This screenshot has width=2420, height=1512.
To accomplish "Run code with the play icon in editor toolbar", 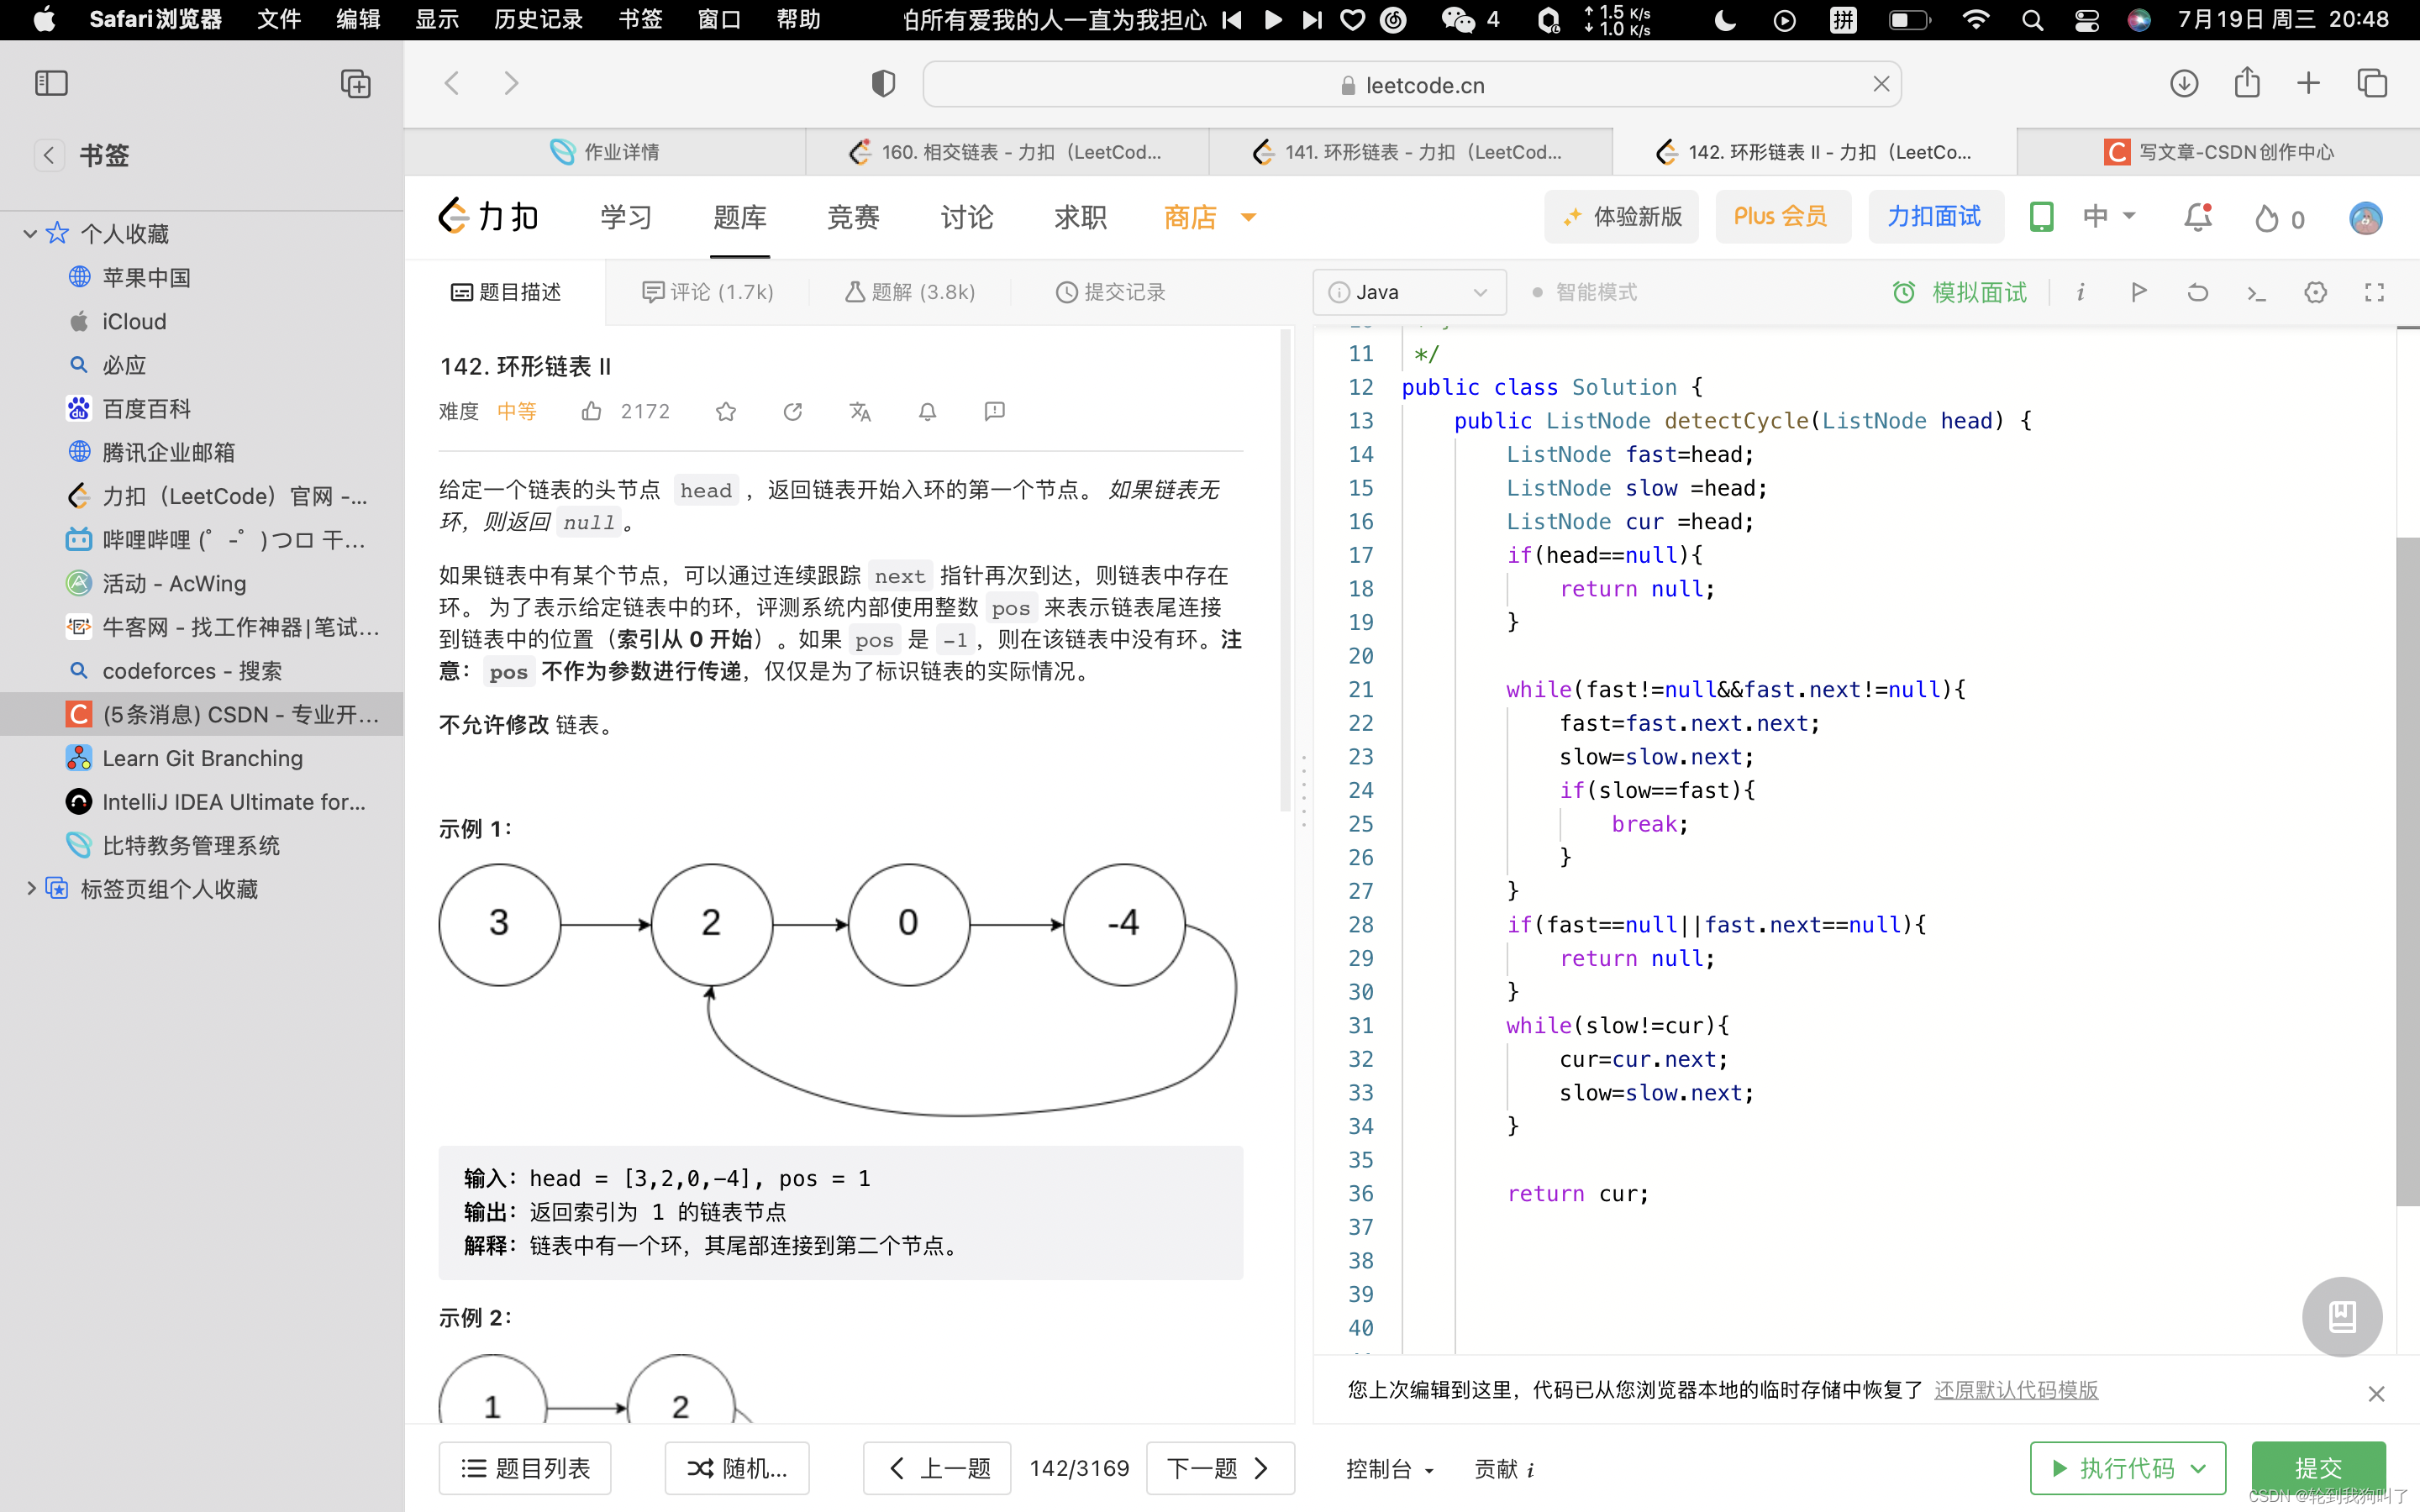I will [x=2139, y=292].
